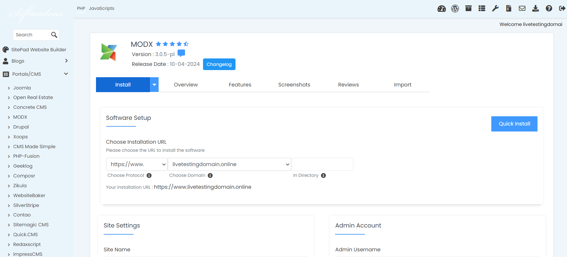Viewport: 567px width, 257px height.
Task: Open the Choose Domain dropdown
Action: point(230,164)
